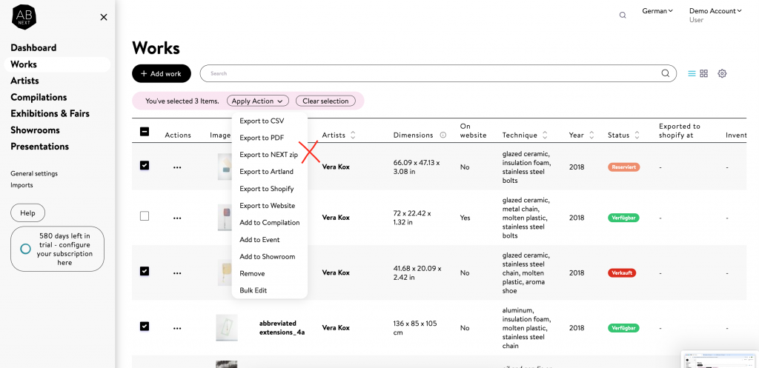Viewport: 759px width, 368px height.
Task: Collapse the Apply Action dropdown
Action: pos(257,101)
